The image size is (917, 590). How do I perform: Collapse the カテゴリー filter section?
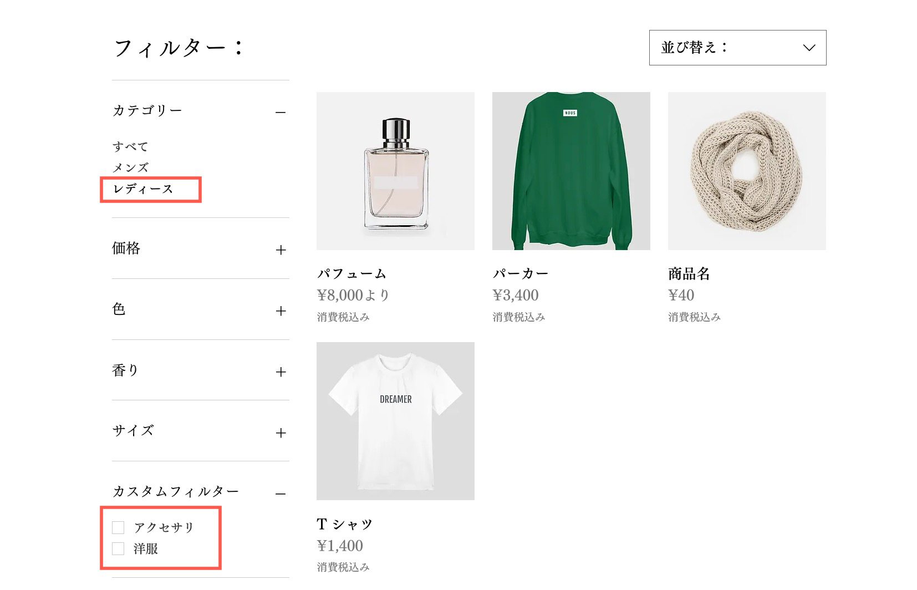281,113
